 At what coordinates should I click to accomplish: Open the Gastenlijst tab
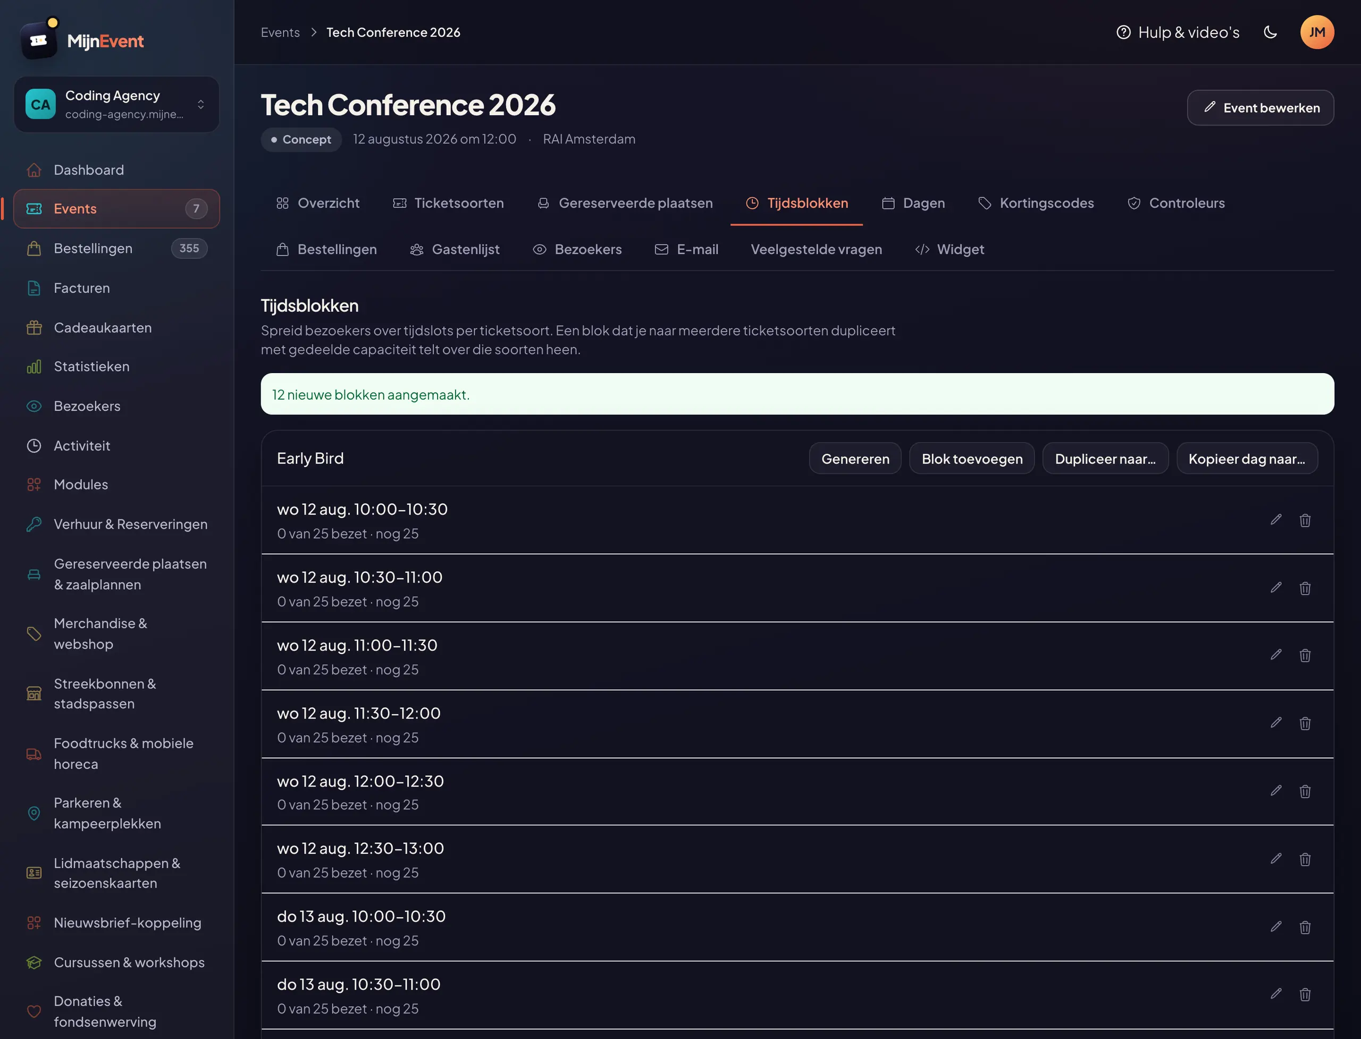(455, 249)
